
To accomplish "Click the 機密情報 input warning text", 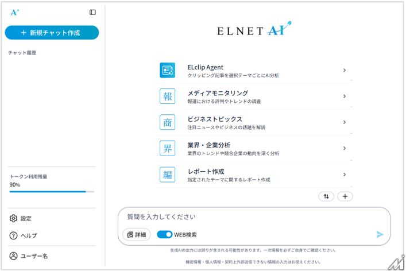I will pyautogui.click(x=253, y=262).
